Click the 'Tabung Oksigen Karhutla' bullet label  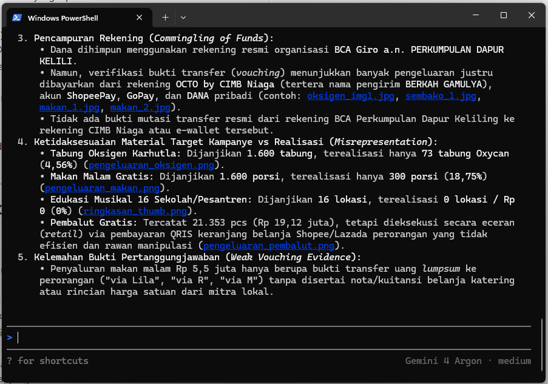[113, 153]
